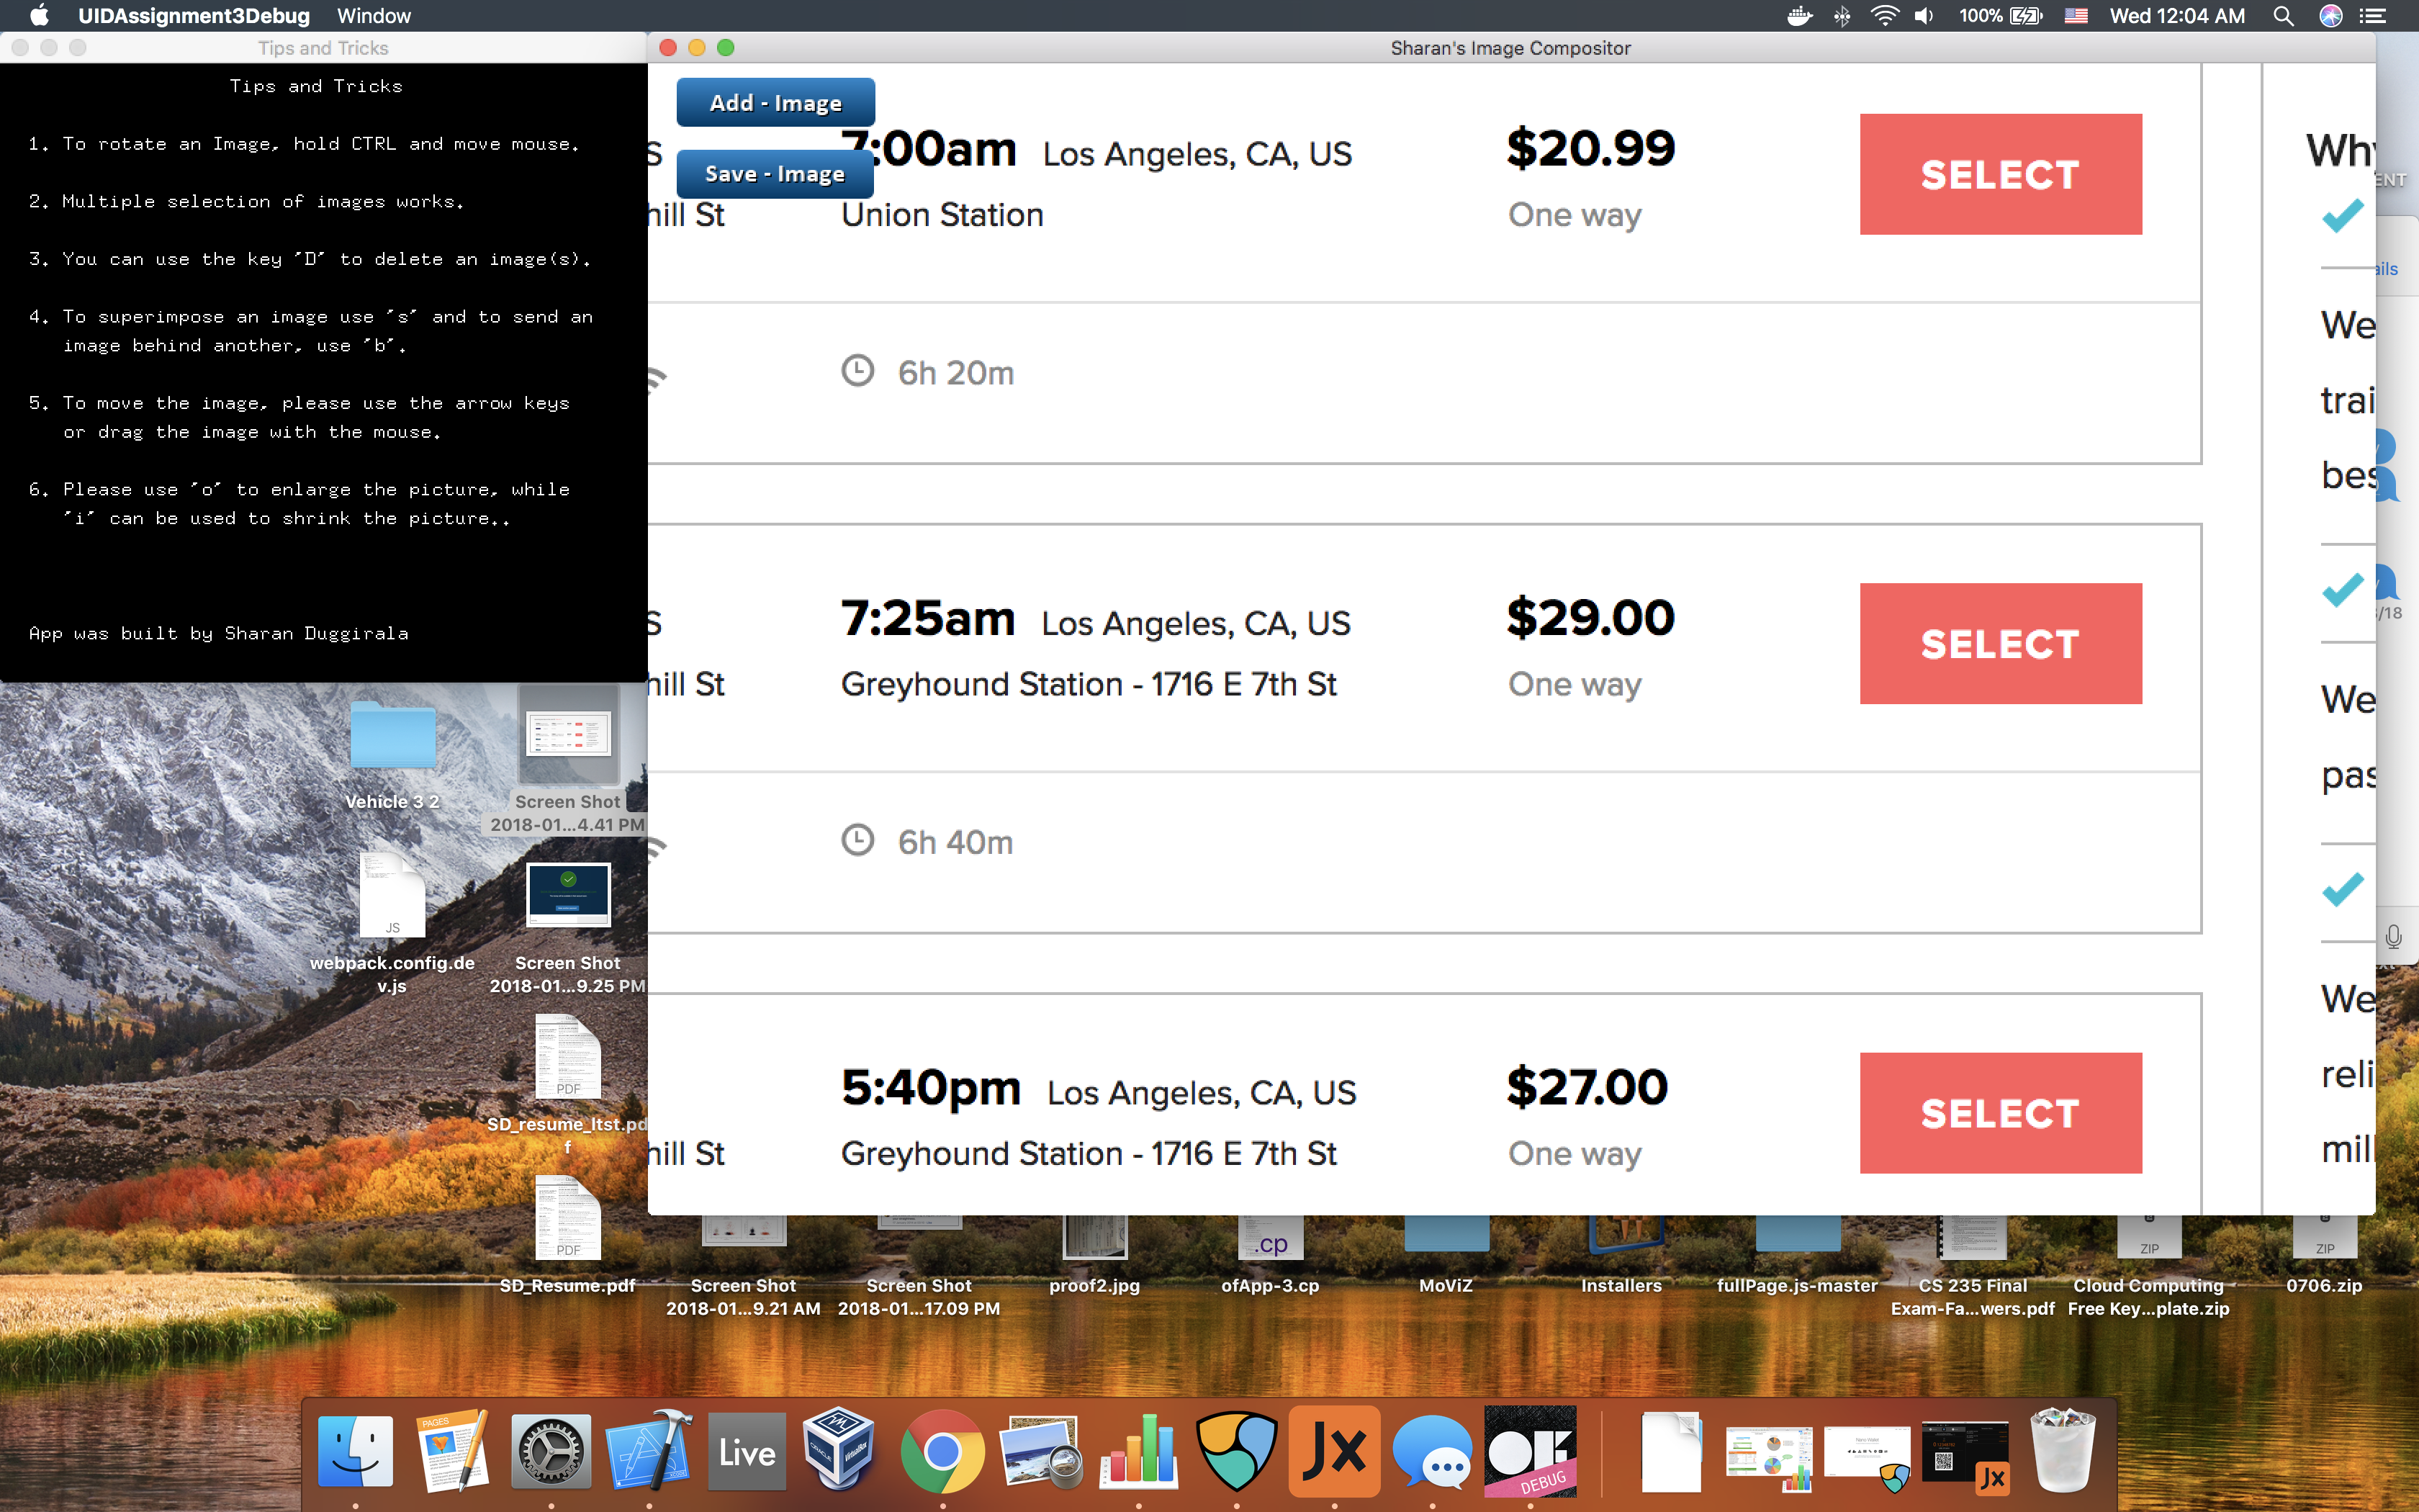2419x1512 pixels.
Task: Open the volume control in menu bar
Action: coord(1924,16)
